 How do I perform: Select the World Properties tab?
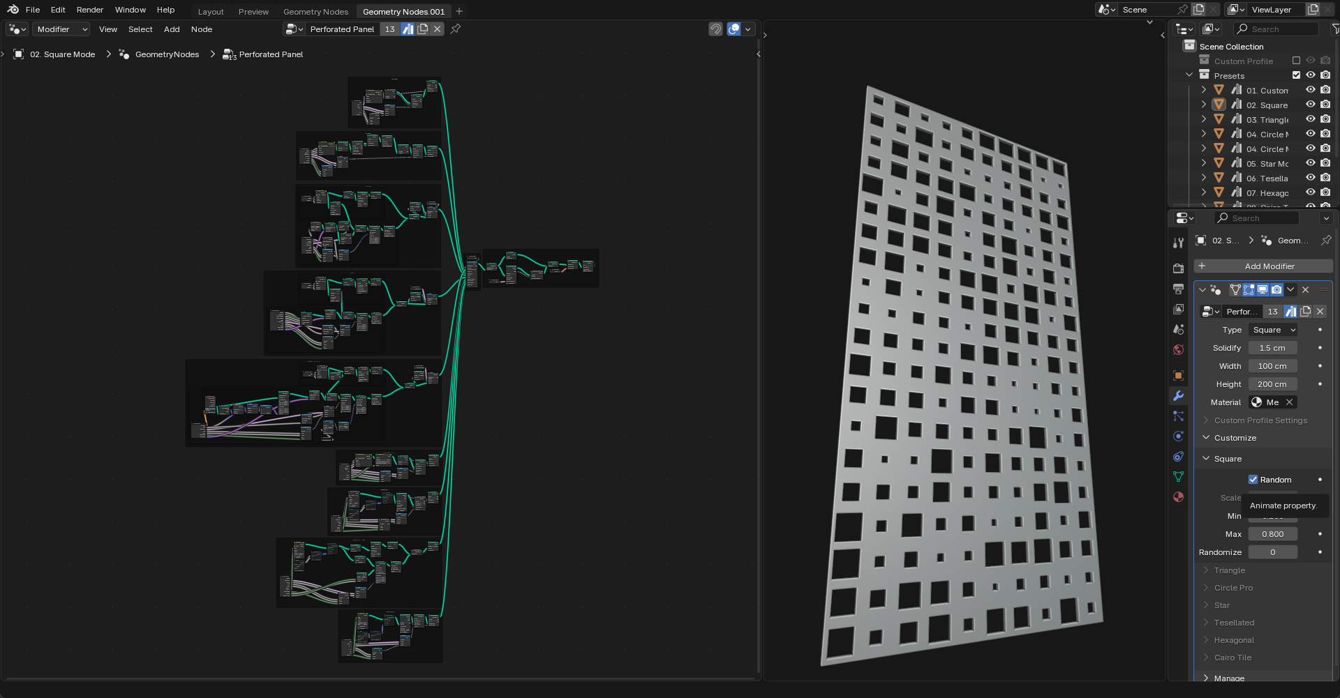1179,349
